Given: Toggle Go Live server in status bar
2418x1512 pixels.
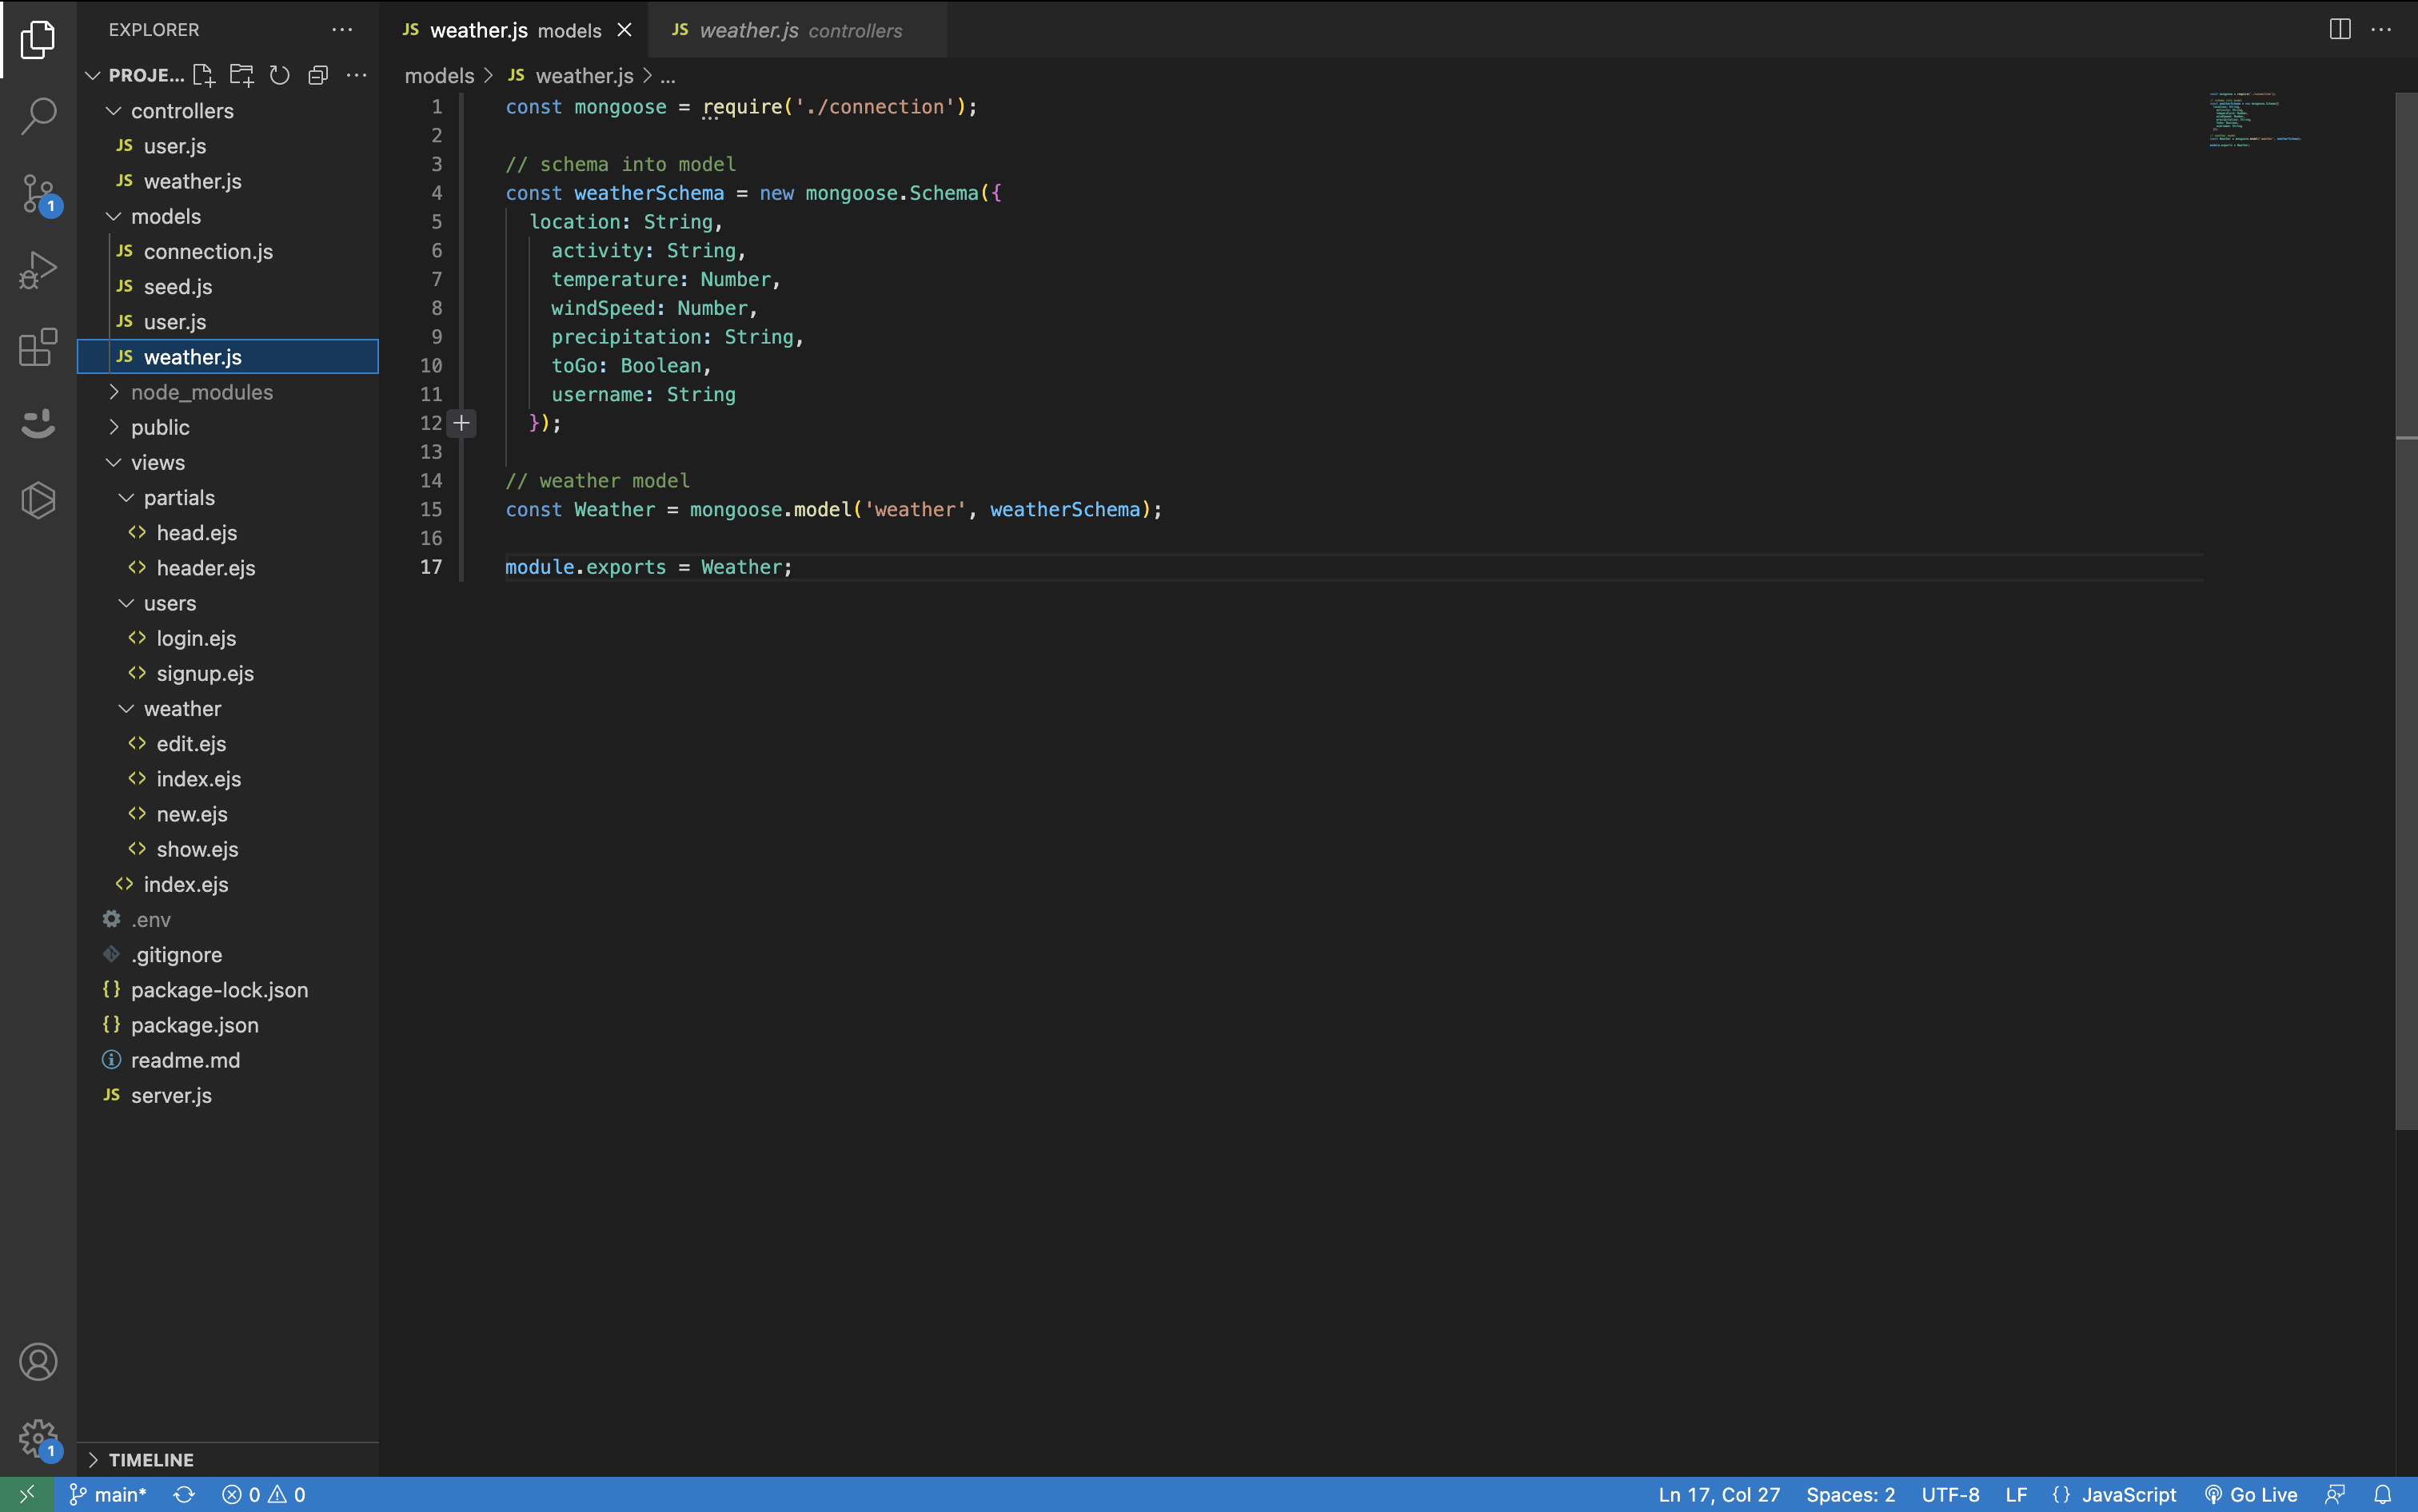Looking at the screenshot, I should tap(2251, 1494).
